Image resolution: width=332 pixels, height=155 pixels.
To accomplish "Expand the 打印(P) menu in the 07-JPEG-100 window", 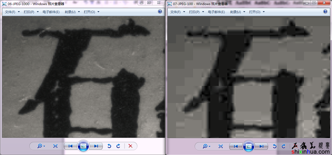I will click(196, 12).
